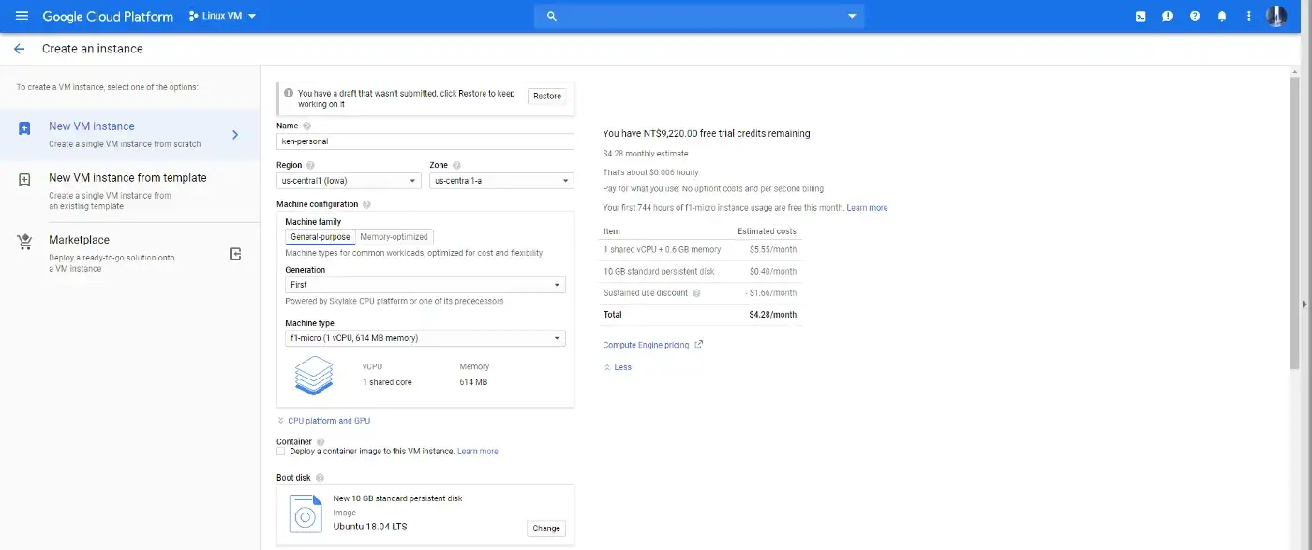Open the Machine type dropdown f1-micro
Screen dimensions: 1312x550
coord(425,338)
